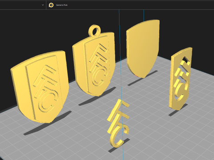Open the dropdown chevron in the top bar
The image size is (214, 160).
tap(43, 5)
